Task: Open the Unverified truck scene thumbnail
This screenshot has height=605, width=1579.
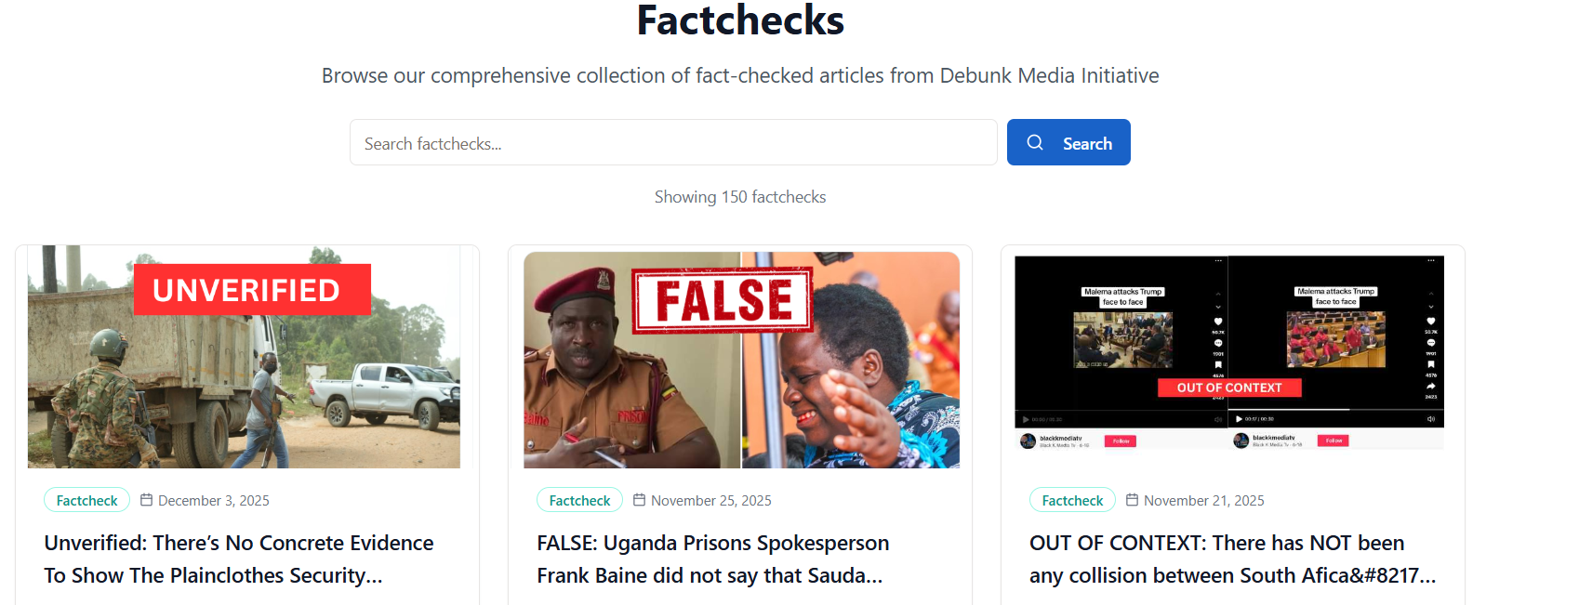Action: pyautogui.click(x=244, y=390)
